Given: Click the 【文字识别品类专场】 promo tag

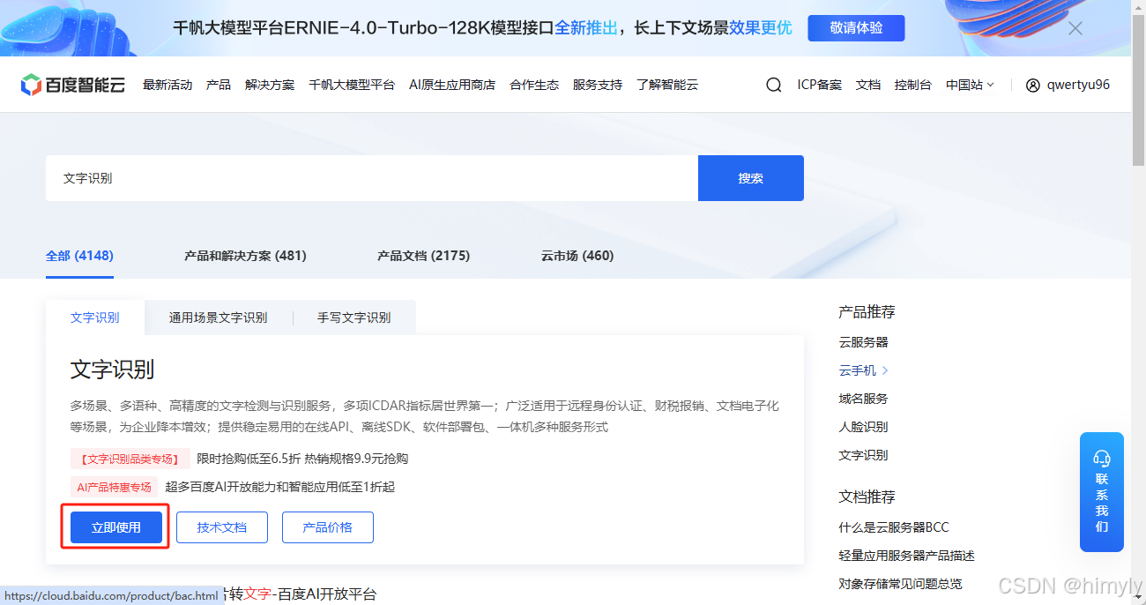Looking at the screenshot, I should click(130, 459).
